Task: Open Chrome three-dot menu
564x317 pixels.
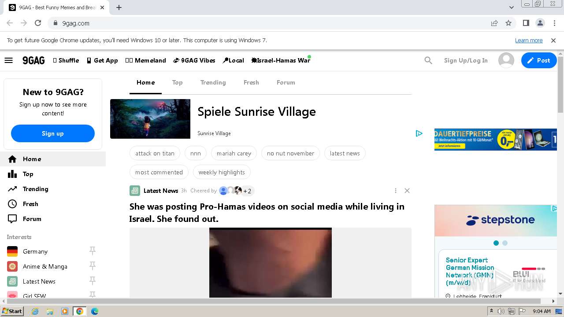Action: click(x=554, y=23)
